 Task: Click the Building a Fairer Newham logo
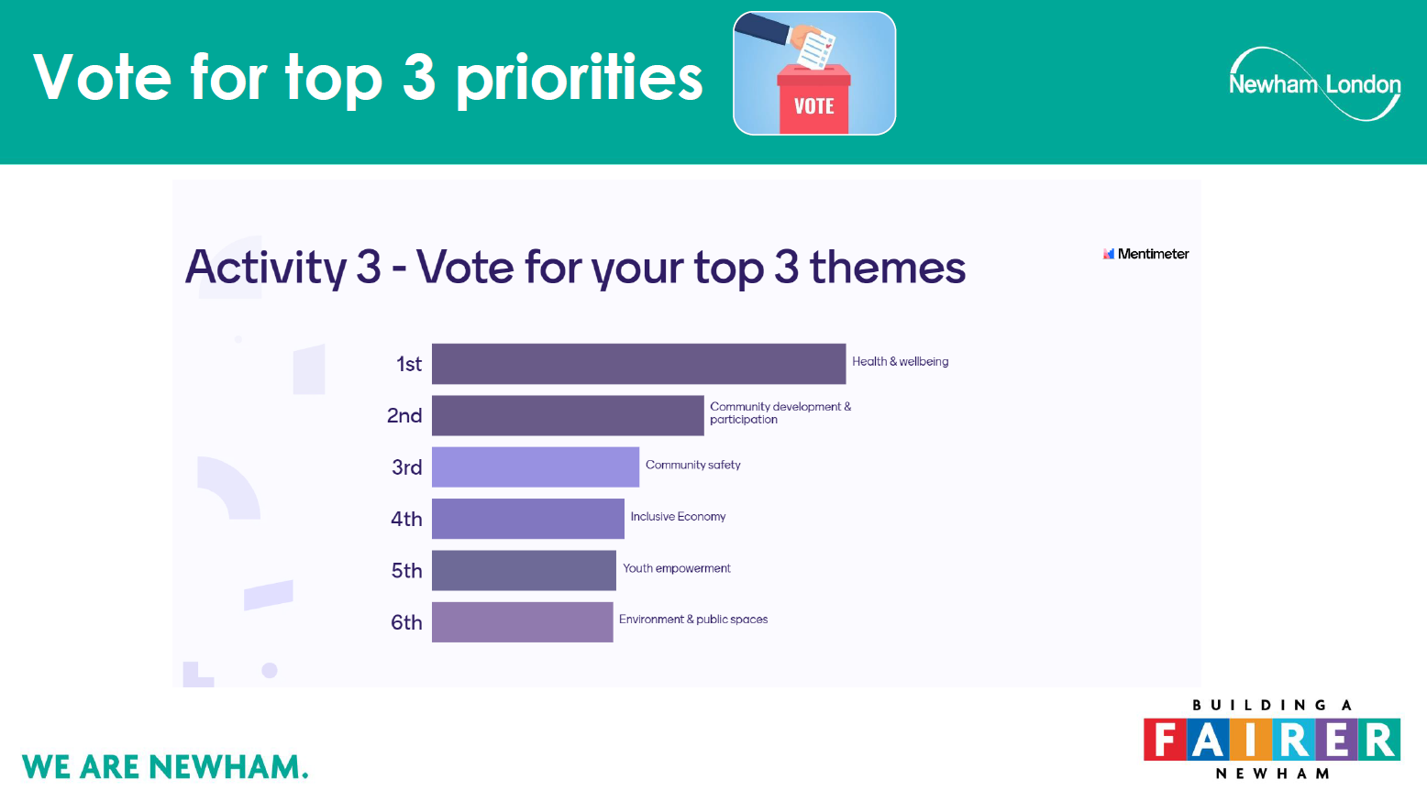coord(1271,739)
